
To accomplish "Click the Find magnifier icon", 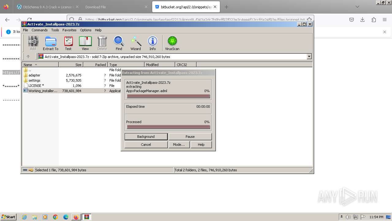I will click(119, 43).
